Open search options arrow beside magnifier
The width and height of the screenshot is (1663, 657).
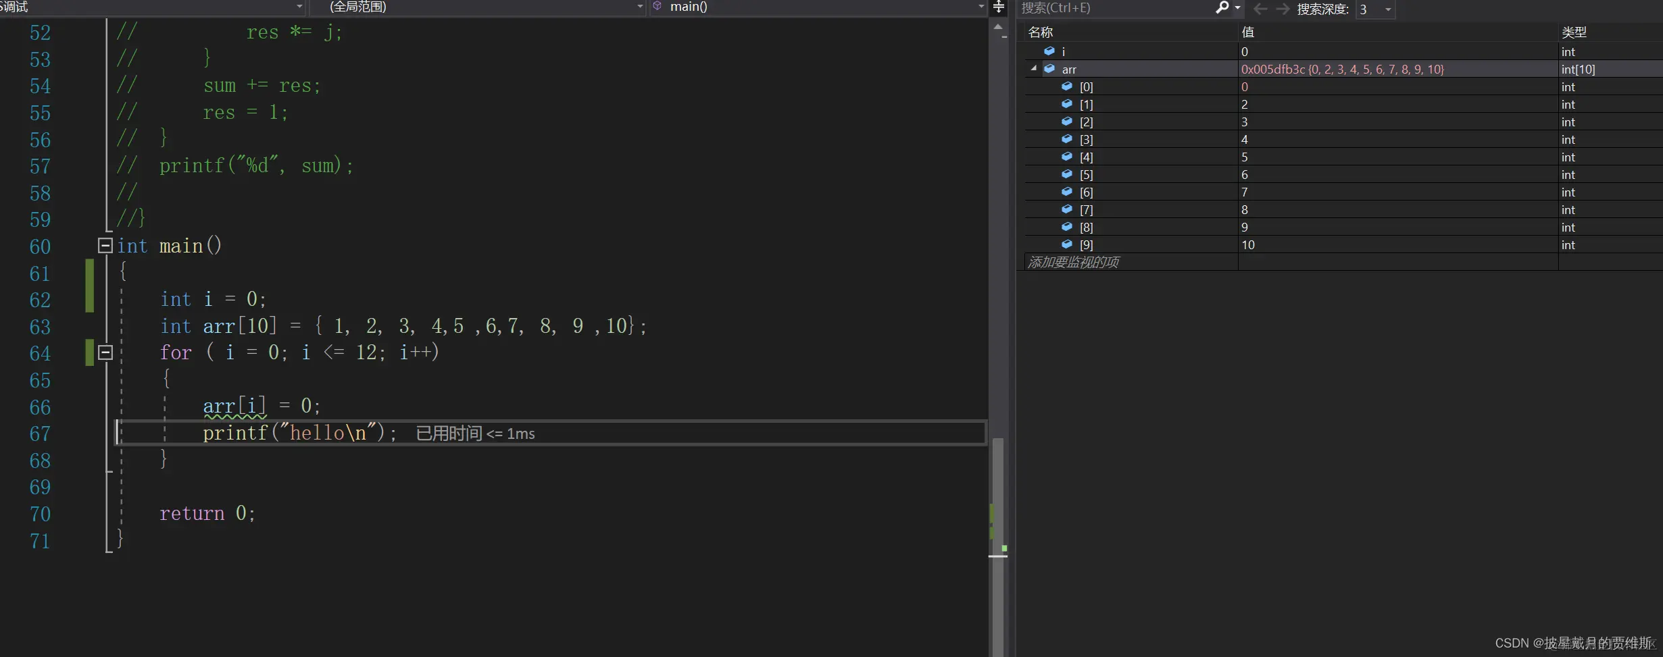(x=1237, y=8)
